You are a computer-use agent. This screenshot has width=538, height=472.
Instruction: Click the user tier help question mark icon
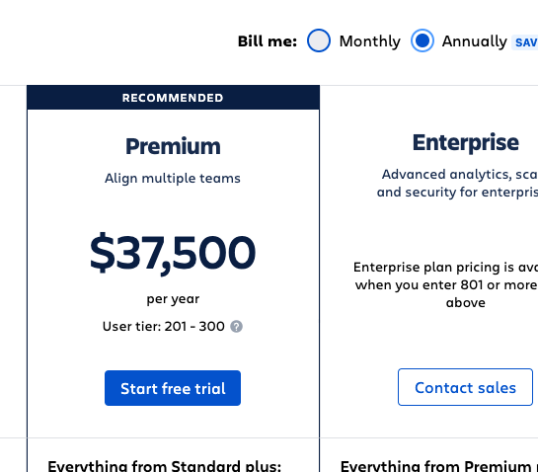[x=236, y=327]
